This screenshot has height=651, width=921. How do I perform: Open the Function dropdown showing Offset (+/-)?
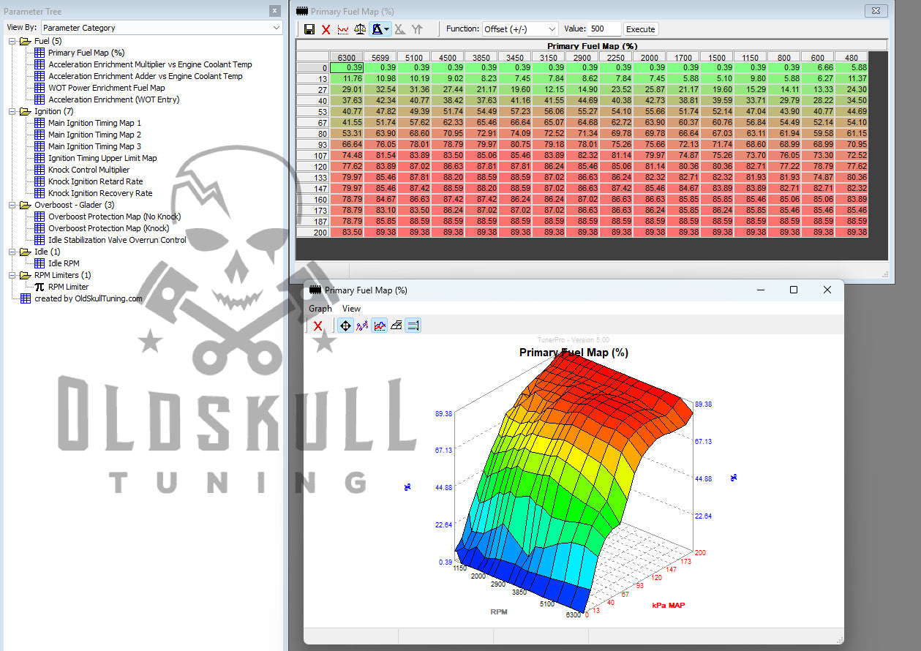tap(519, 29)
